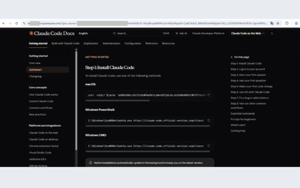Bookmark this page using the star icon
The width and height of the screenshot is (300, 188).
(x=278, y=23)
